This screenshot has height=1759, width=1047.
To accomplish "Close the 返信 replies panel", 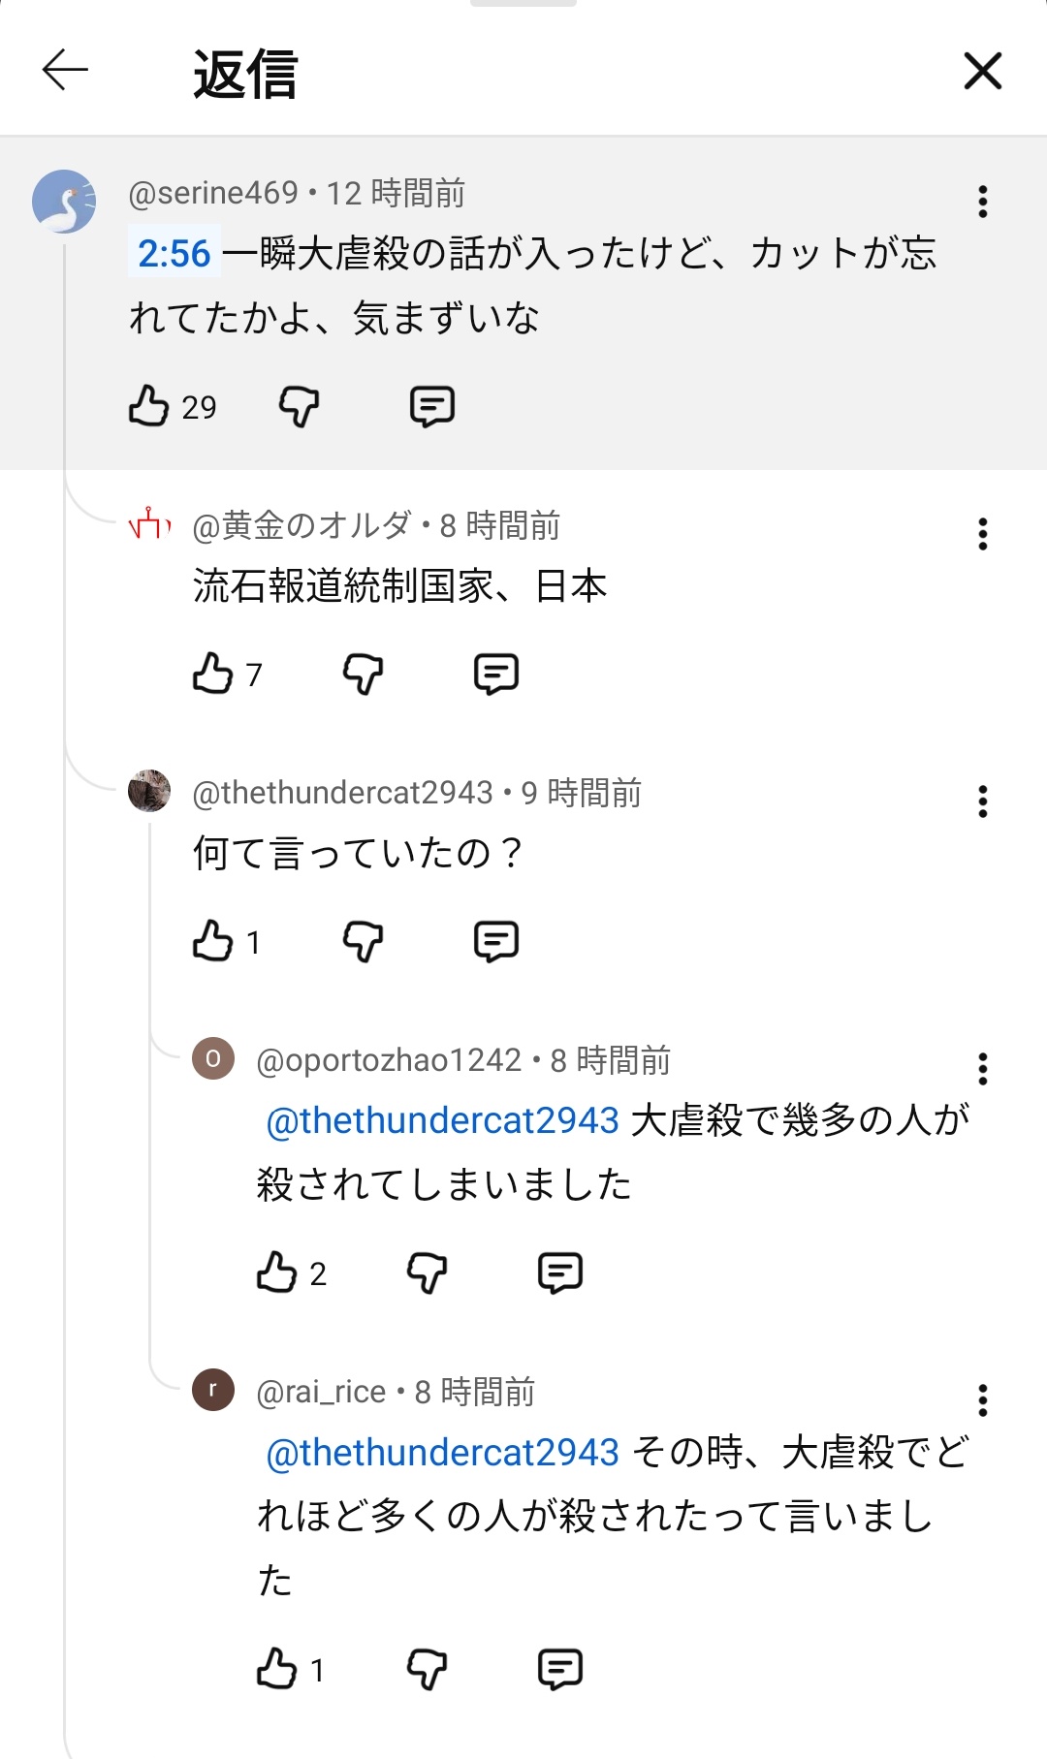I will pyautogui.click(x=982, y=71).
